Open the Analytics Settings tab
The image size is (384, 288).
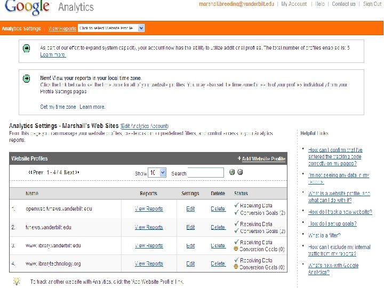[21, 28]
